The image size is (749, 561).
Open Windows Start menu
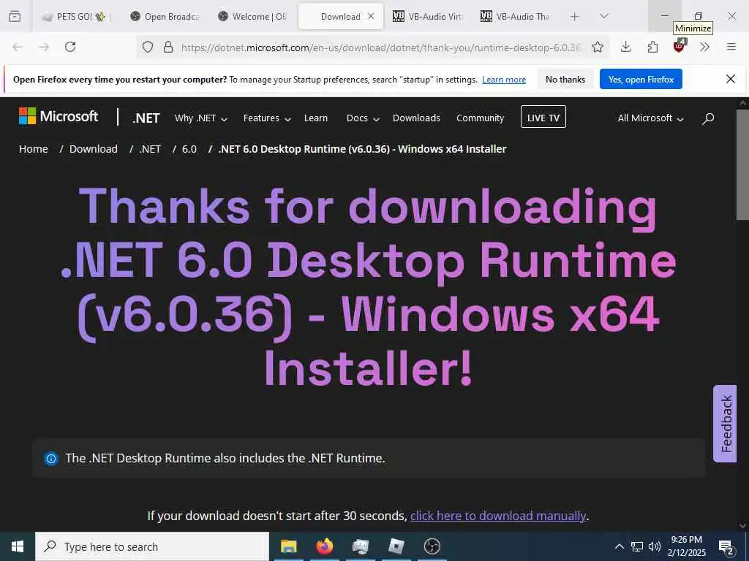[x=18, y=546]
